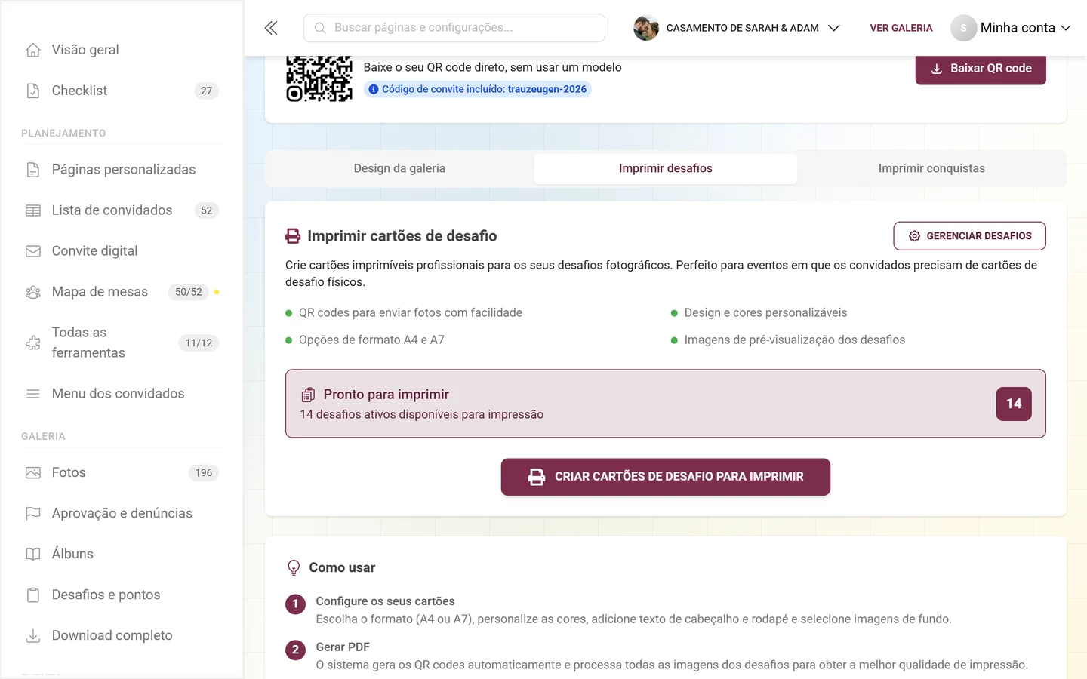Click step 2 circle Gerar PDF

[x=295, y=650]
